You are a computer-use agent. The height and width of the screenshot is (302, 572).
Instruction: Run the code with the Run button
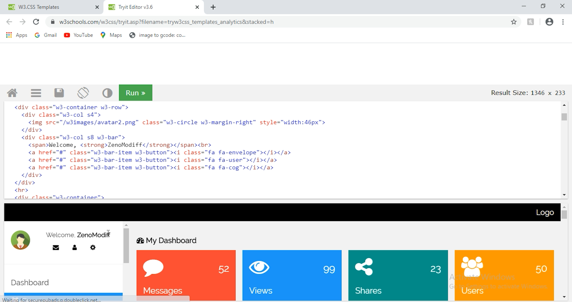point(136,93)
